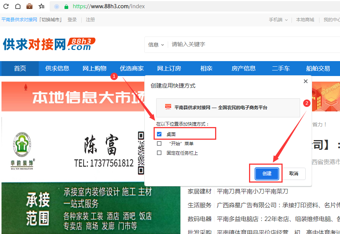Close the create shortcut dialog with X
The width and height of the screenshot is (340, 234).
(306, 81)
